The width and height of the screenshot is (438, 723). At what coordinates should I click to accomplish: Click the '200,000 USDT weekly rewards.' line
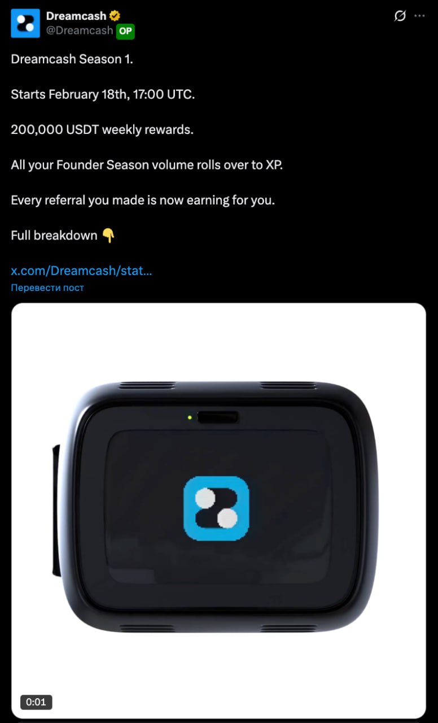(102, 129)
